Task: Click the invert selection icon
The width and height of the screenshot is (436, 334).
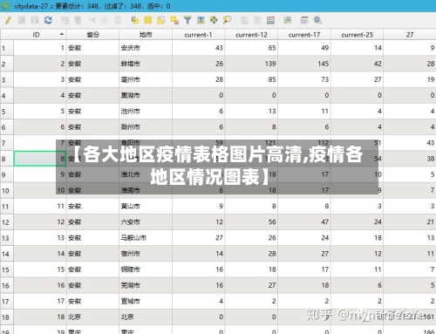Action: pyautogui.click(x=161, y=20)
